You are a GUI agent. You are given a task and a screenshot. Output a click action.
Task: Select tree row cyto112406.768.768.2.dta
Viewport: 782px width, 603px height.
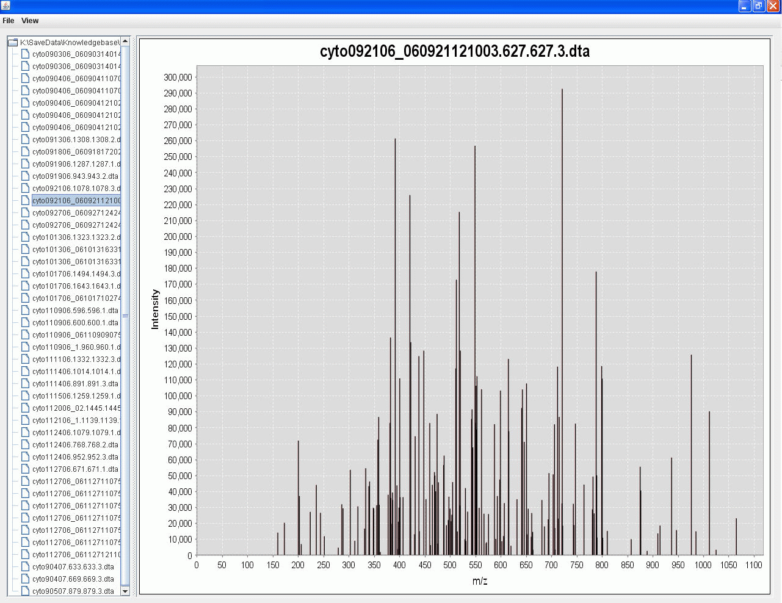pos(76,445)
